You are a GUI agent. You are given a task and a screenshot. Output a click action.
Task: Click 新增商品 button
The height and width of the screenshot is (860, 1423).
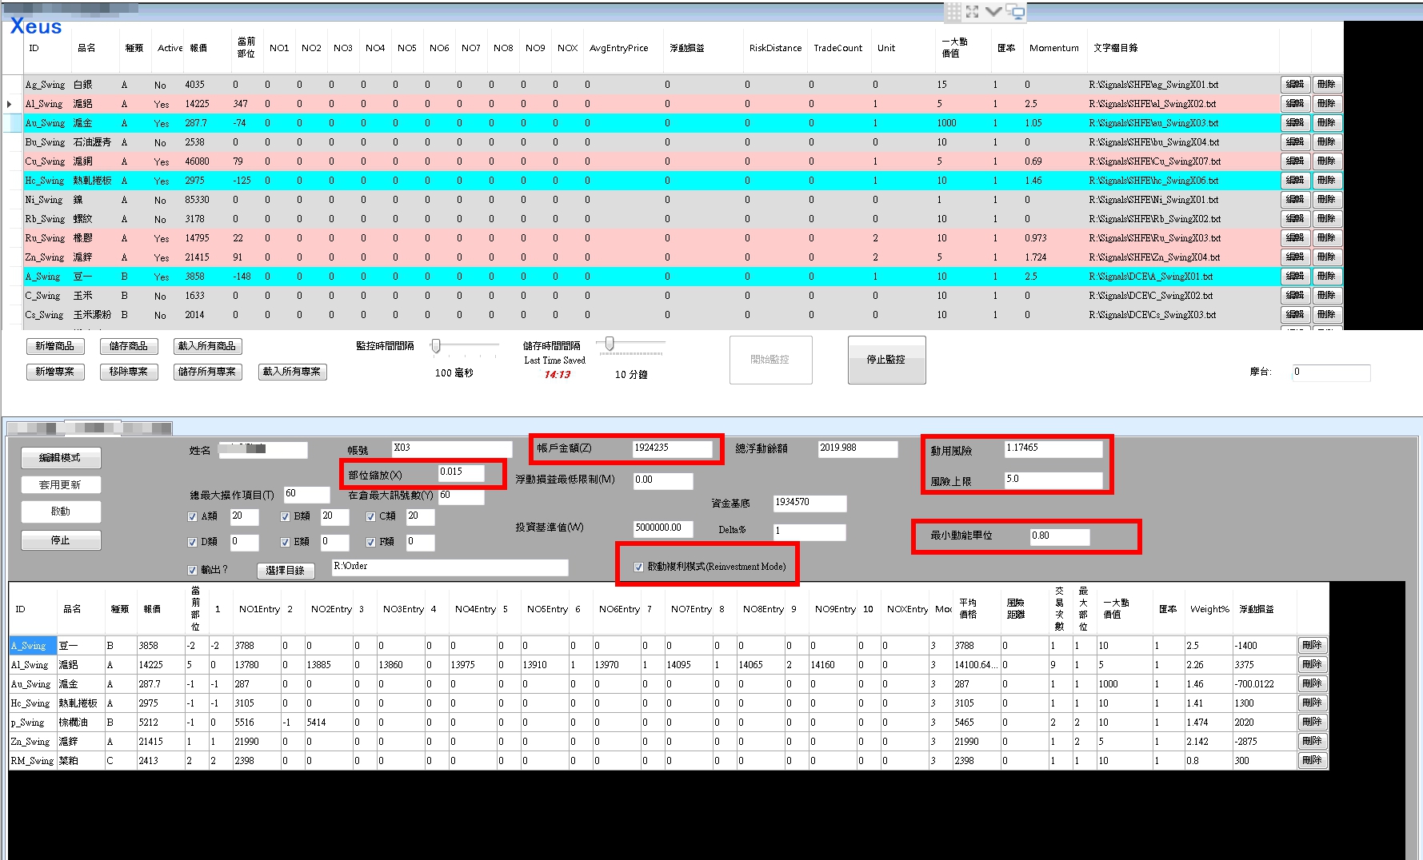[x=54, y=346]
